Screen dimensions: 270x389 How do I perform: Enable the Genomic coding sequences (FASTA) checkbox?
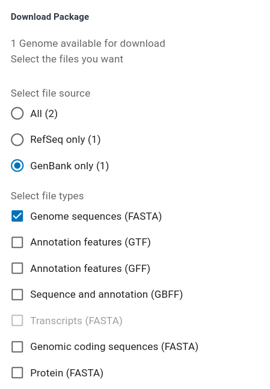tap(17, 347)
